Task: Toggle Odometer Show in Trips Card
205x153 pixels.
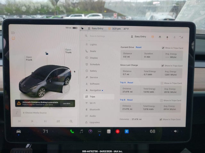Action: click(x=161, y=119)
